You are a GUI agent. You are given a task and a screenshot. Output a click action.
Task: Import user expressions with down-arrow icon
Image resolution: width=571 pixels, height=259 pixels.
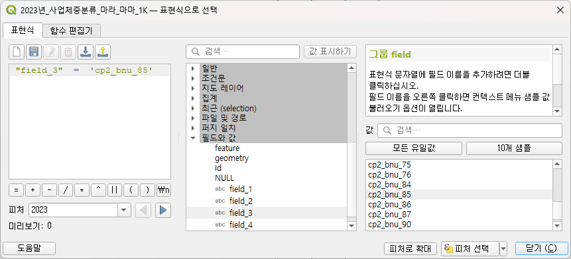click(85, 52)
